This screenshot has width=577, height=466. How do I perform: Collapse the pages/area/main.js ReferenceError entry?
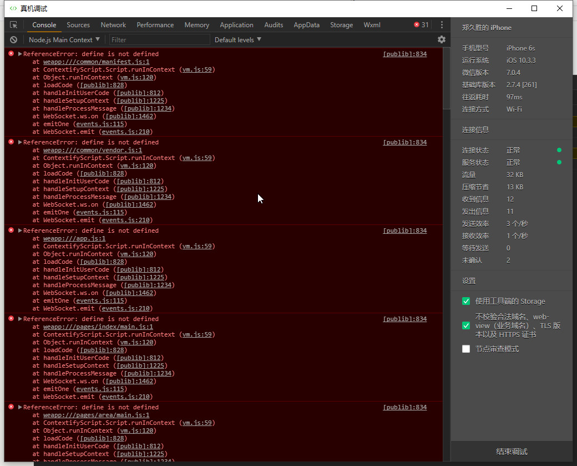click(20, 408)
